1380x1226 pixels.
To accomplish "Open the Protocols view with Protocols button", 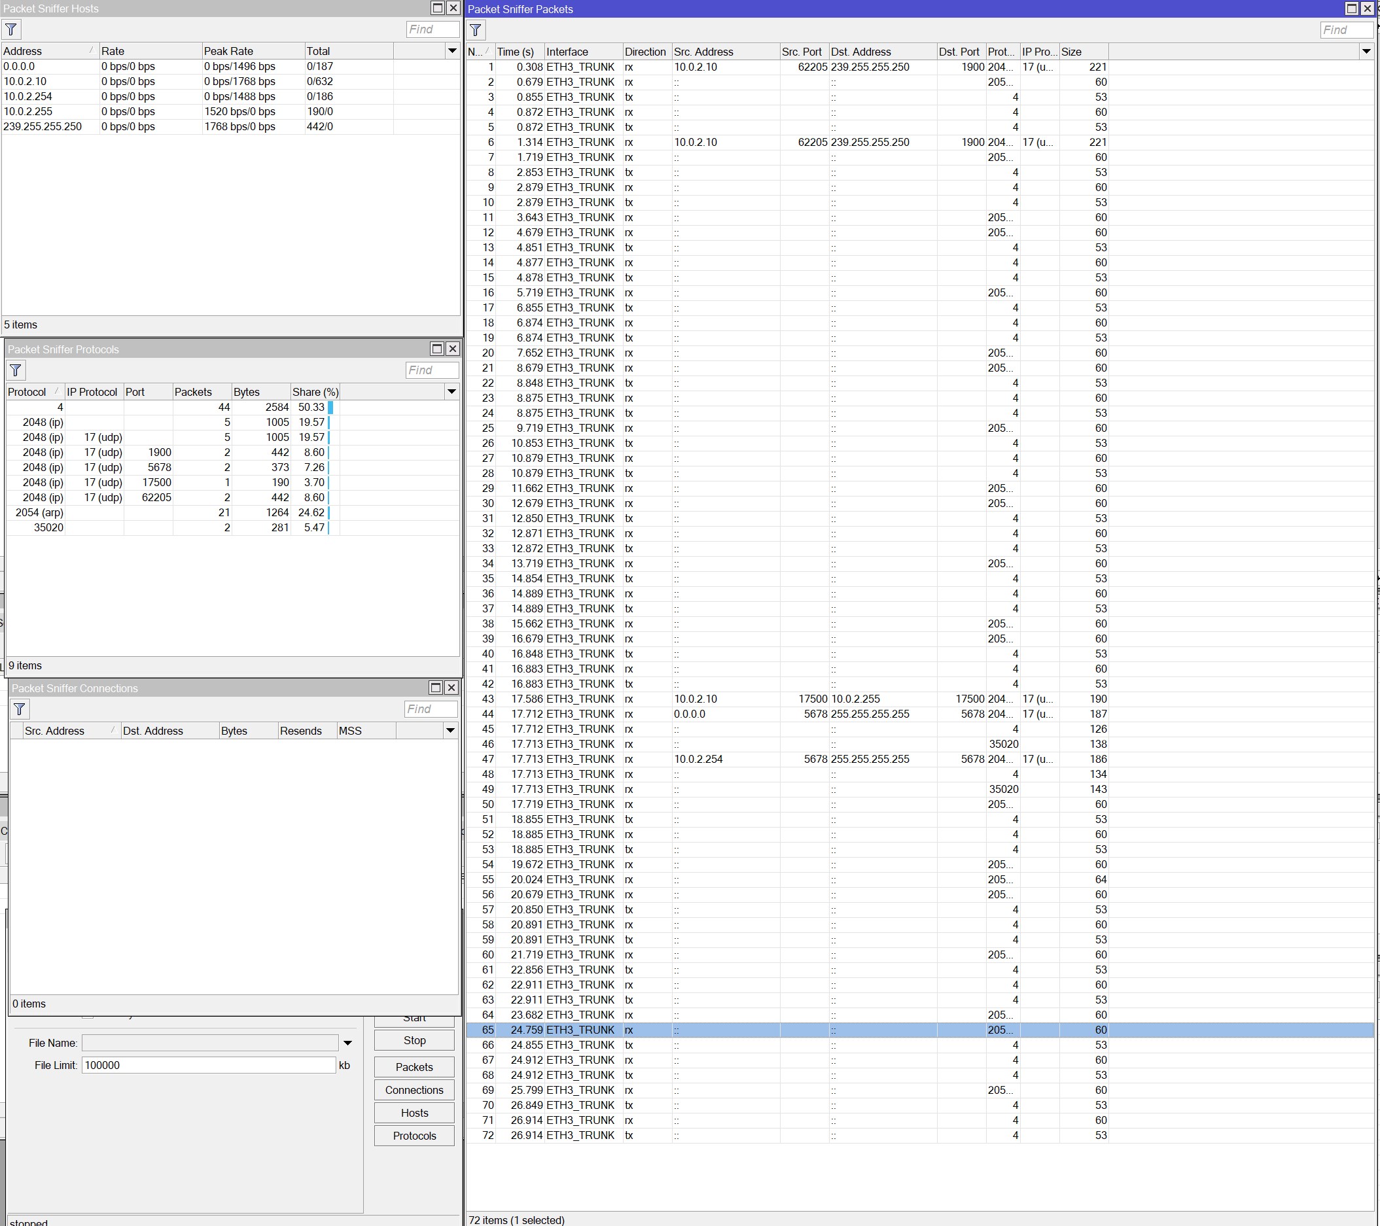I will click(x=413, y=1136).
